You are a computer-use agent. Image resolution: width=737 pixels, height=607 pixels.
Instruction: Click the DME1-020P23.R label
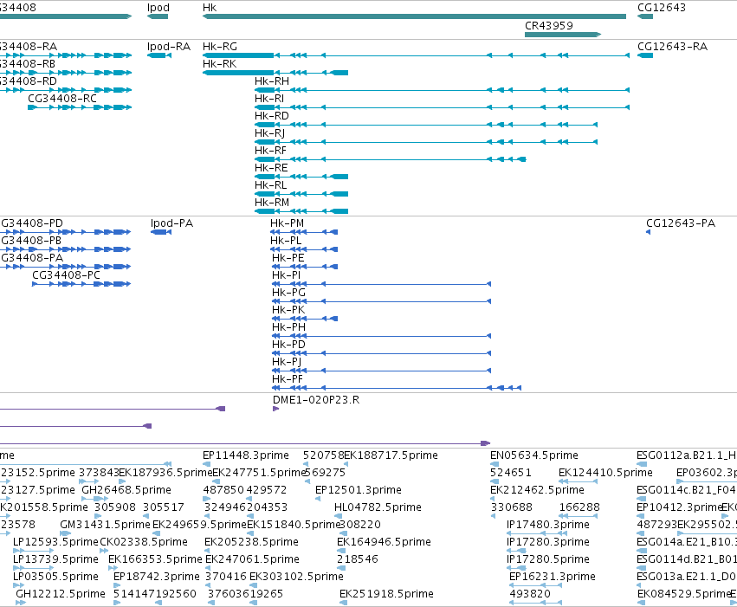point(316,400)
